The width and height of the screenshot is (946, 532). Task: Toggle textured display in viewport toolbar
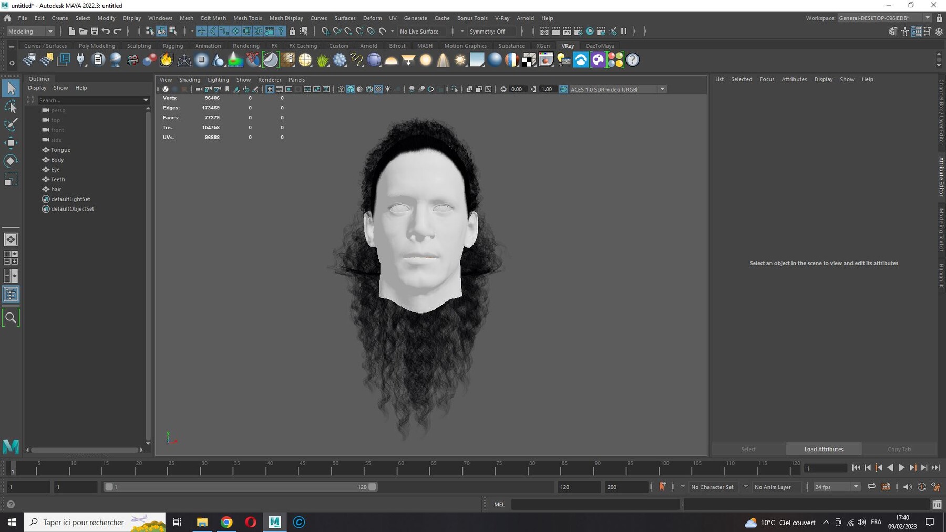click(378, 89)
